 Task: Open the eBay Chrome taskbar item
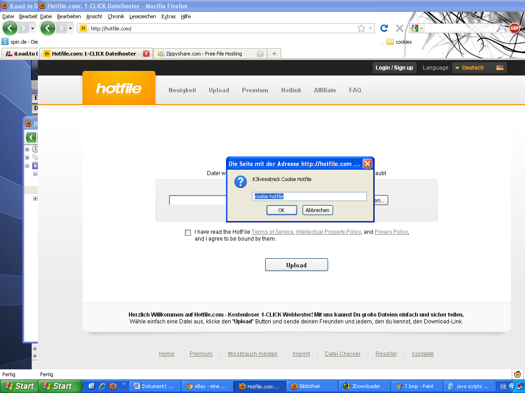[x=207, y=386]
